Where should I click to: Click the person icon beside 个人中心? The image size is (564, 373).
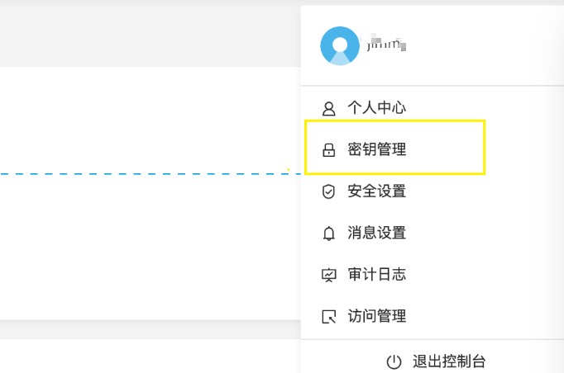point(328,108)
